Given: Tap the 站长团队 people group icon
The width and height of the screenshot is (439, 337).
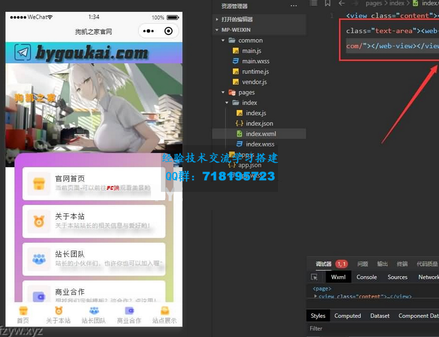Looking at the screenshot, I should [39, 259].
